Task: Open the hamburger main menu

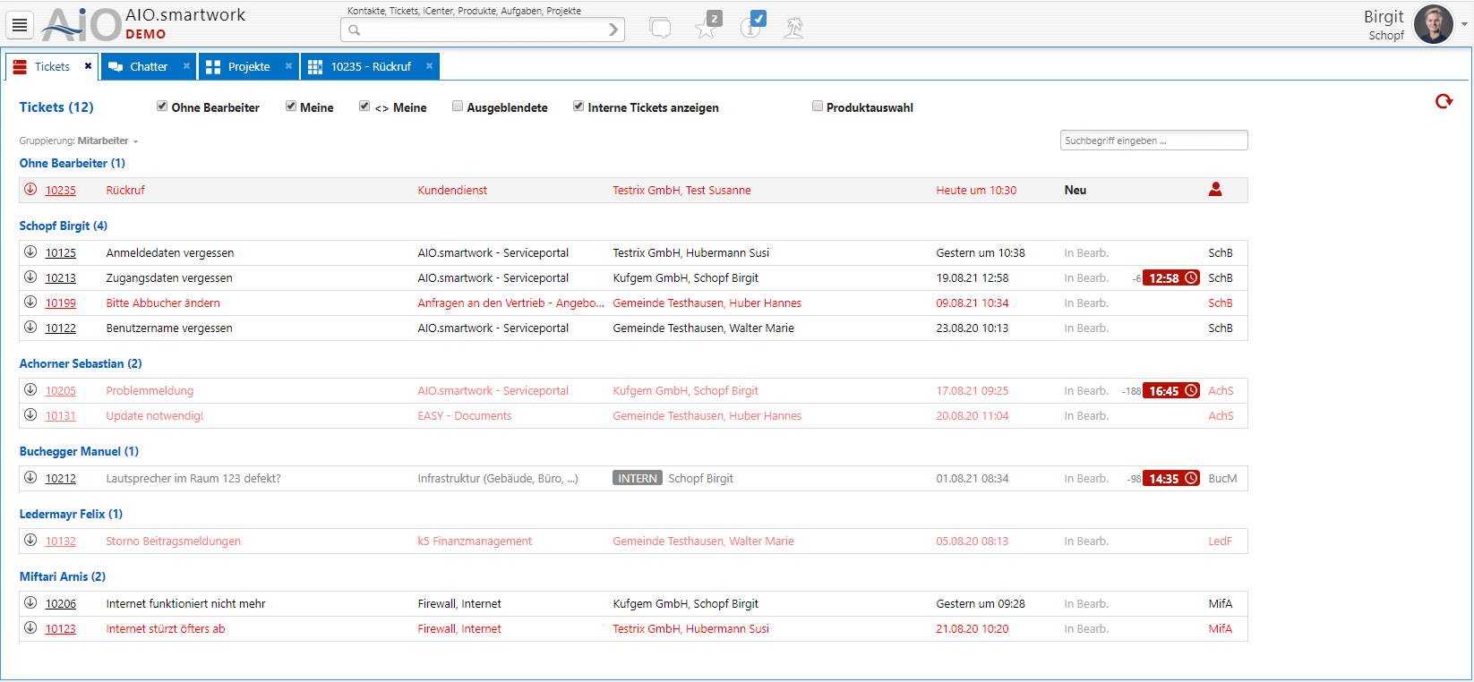Action: click(x=20, y=25)
